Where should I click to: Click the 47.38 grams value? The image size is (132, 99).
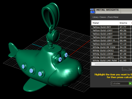(x=123, y=54)
